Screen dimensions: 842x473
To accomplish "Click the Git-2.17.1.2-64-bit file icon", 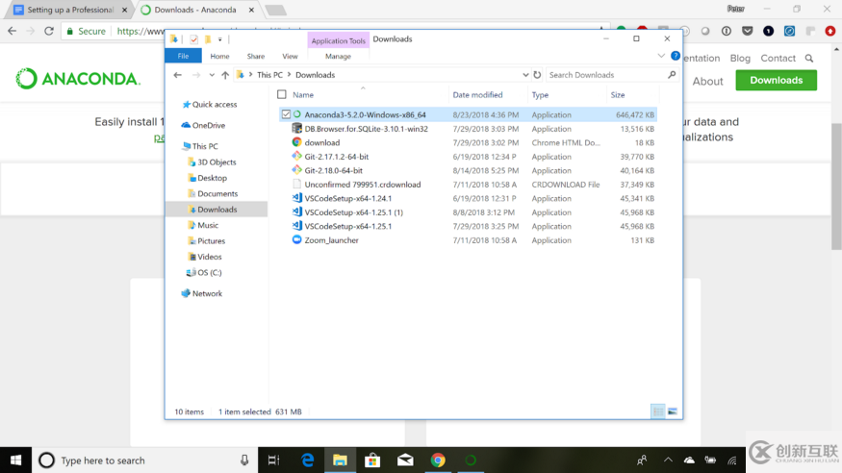I will click(x=297, y=156).
